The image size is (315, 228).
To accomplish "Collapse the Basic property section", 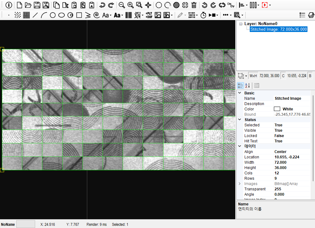I will tap(240, 93).
